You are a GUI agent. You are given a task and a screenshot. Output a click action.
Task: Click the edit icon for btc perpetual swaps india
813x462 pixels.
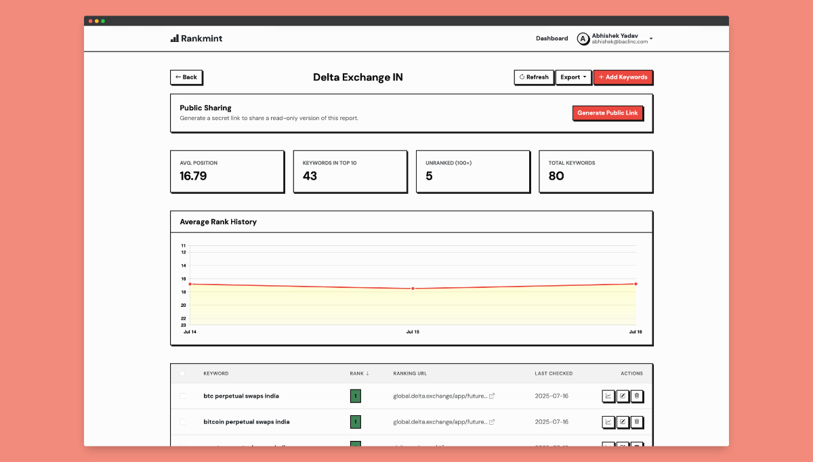tap(623, 396)
